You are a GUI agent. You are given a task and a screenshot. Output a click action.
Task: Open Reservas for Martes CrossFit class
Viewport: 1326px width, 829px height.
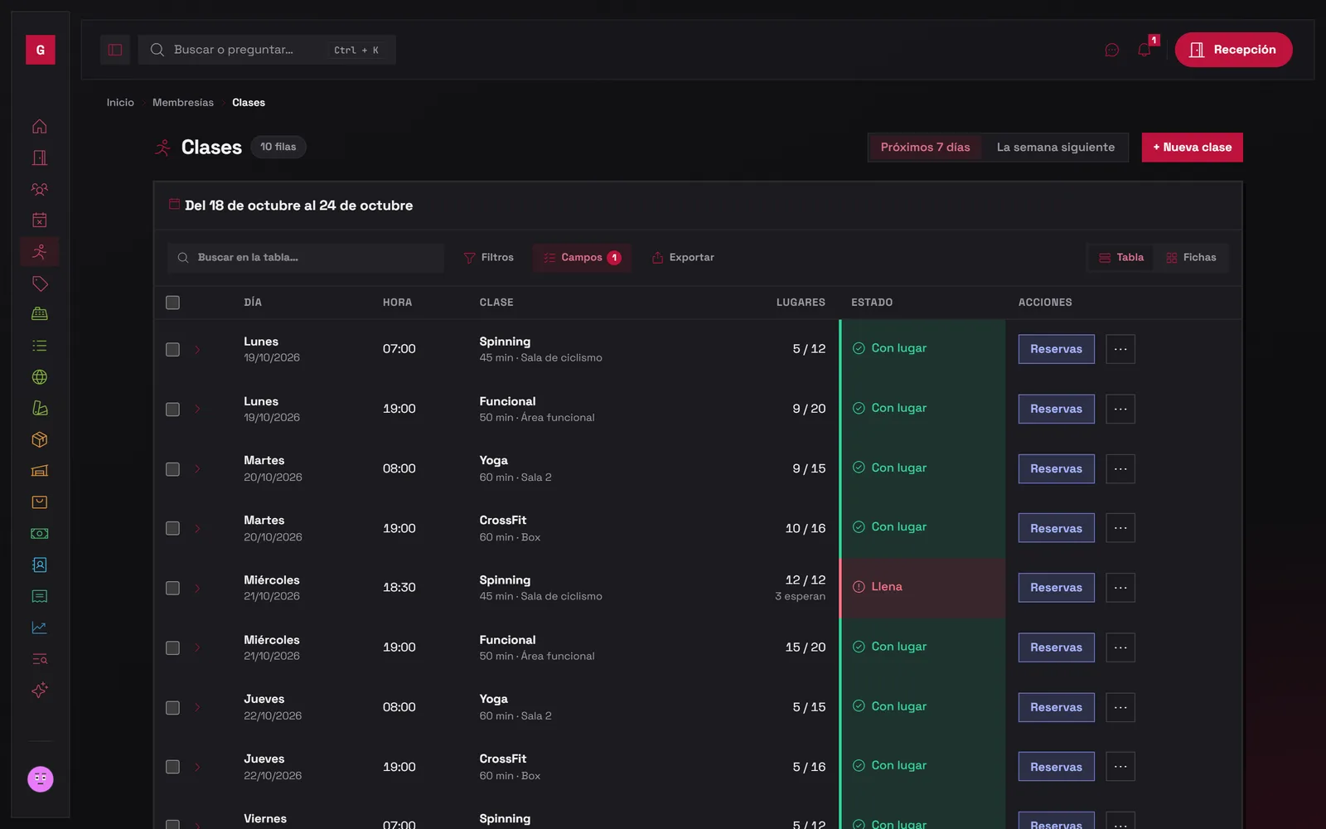(1056, 528)
